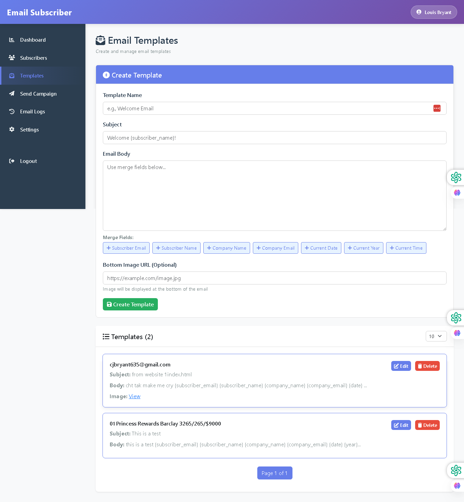The image size is (464, 502).
Task: Open the page size dropdown showing 10
Action: 436,336
